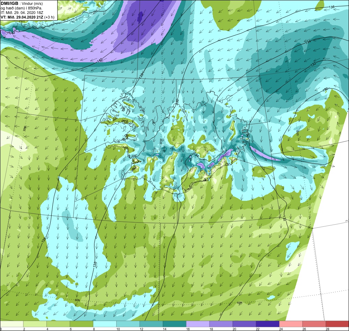This screenshot has height=331, width=349.
Task: Click the '142' contour label
Action: 12,33
